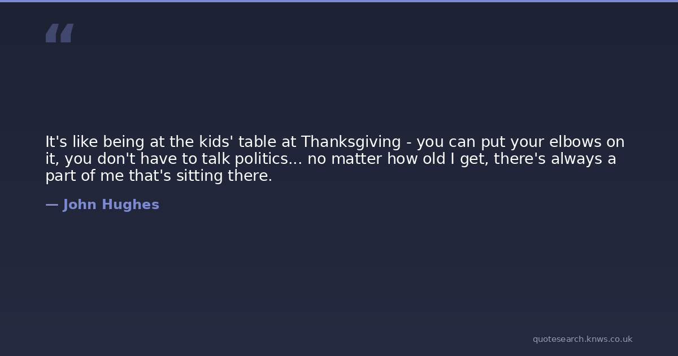The width and height of the screenshot is (678, 356).
Task: Click the word Thanksgiving in the quote
Action: pos(351,142)
